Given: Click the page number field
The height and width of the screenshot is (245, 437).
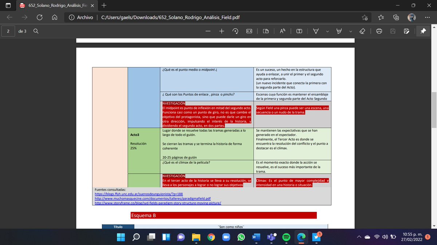Looking at the screenshot, I should coord(8,31).
